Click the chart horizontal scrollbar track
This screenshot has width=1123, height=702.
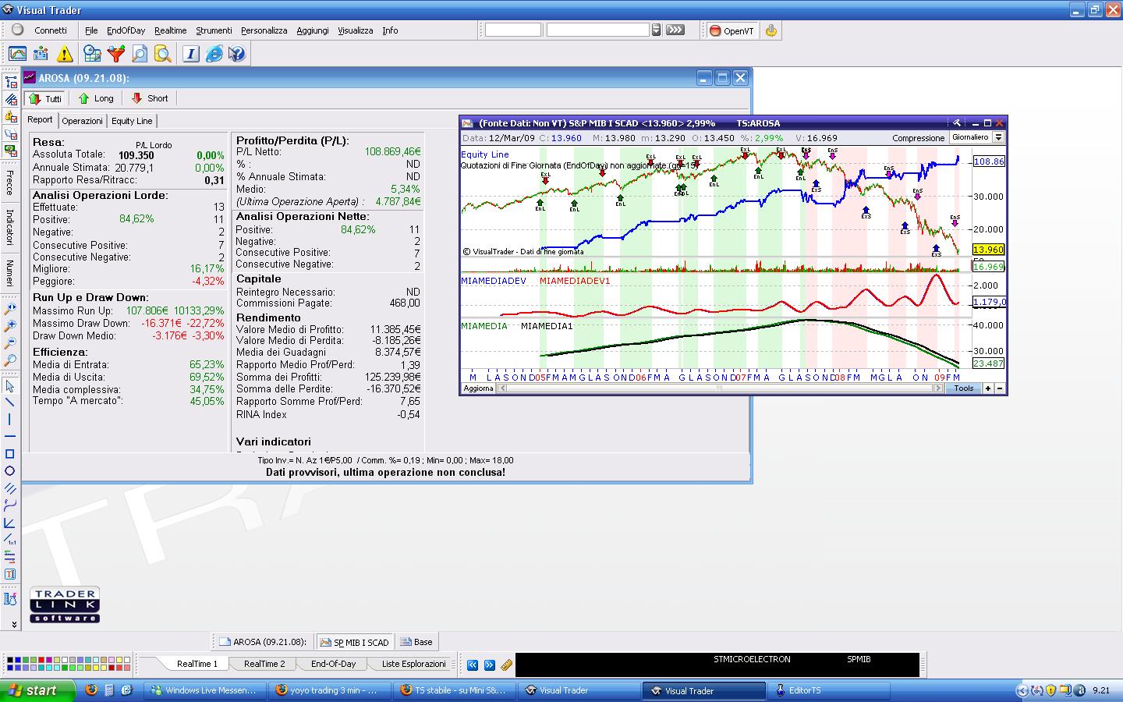(x=717, y=388)
